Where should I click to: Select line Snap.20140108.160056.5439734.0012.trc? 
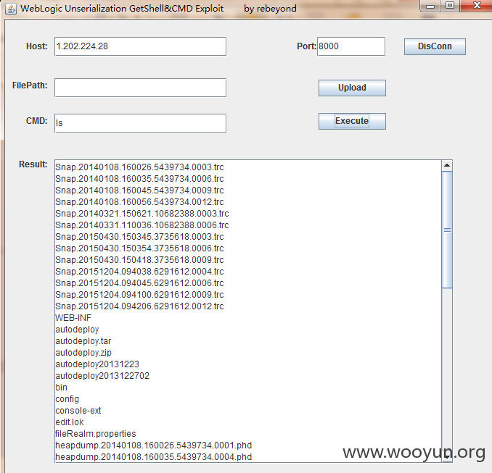click(139, 202)
